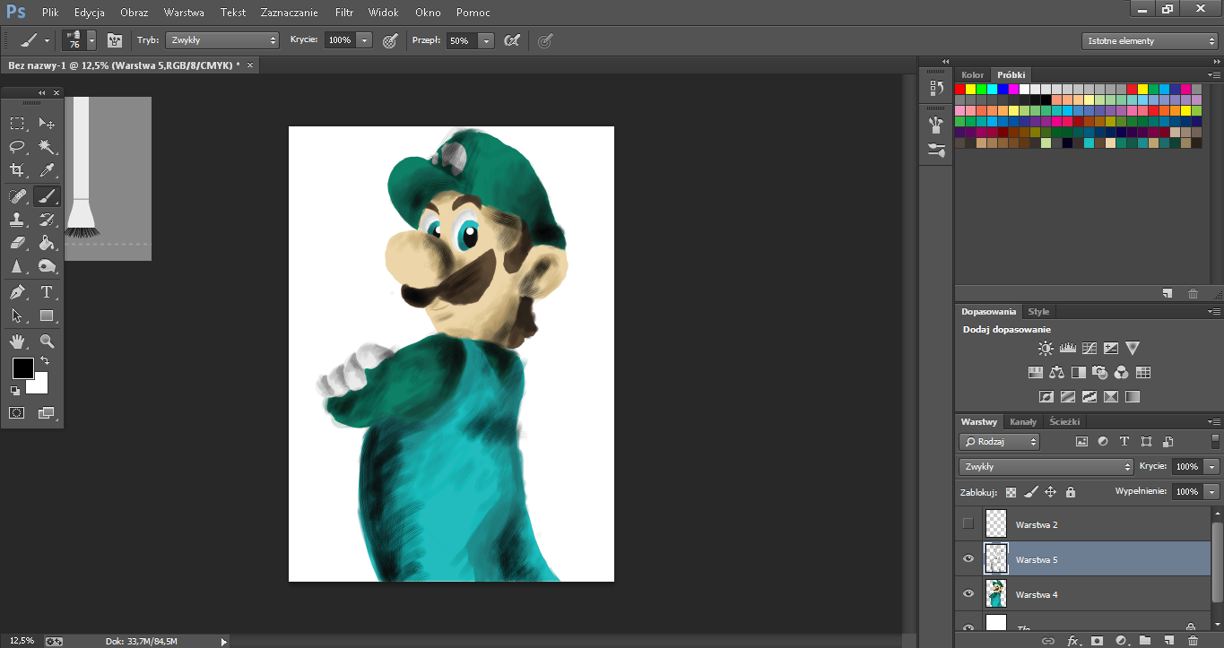Open the Filtr menu
The width and height of the screenshot is (1224, 648).
[343, 13]
